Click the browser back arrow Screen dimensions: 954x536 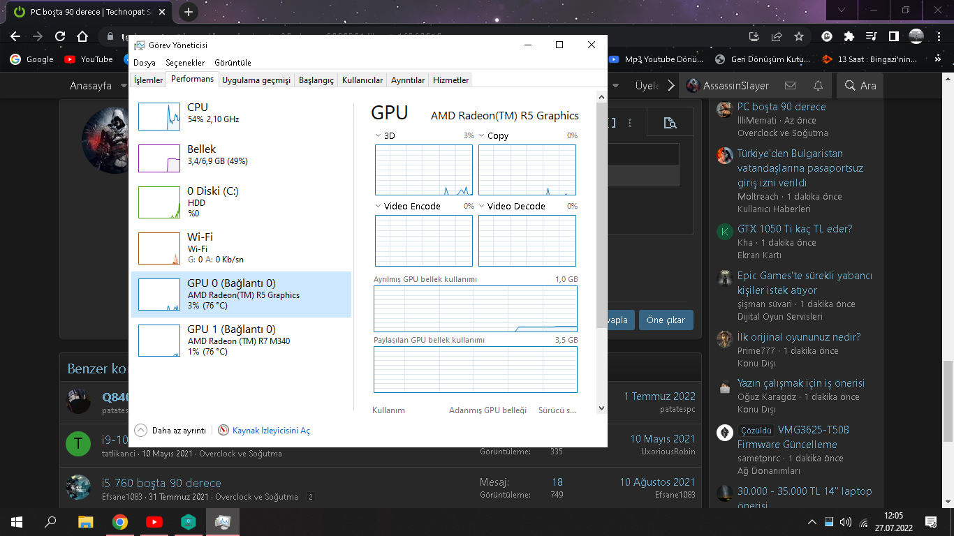pyautogui.click(x=15, y=36)
